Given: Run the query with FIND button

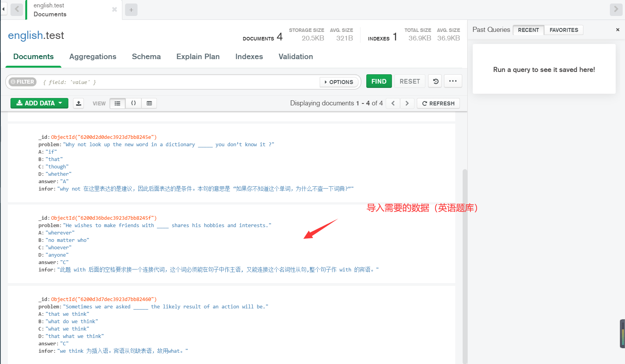Looking at the screenshot, I should point(379,81).
